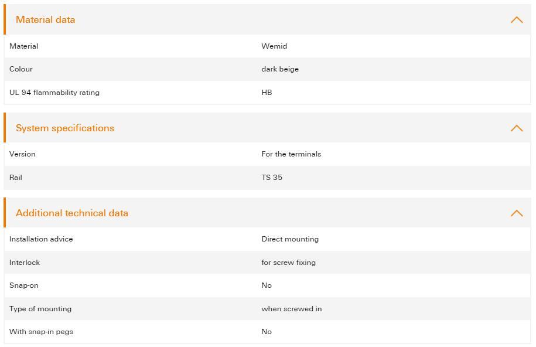
Task: Click the Additional technical data heading
Action: click(72, 213)
